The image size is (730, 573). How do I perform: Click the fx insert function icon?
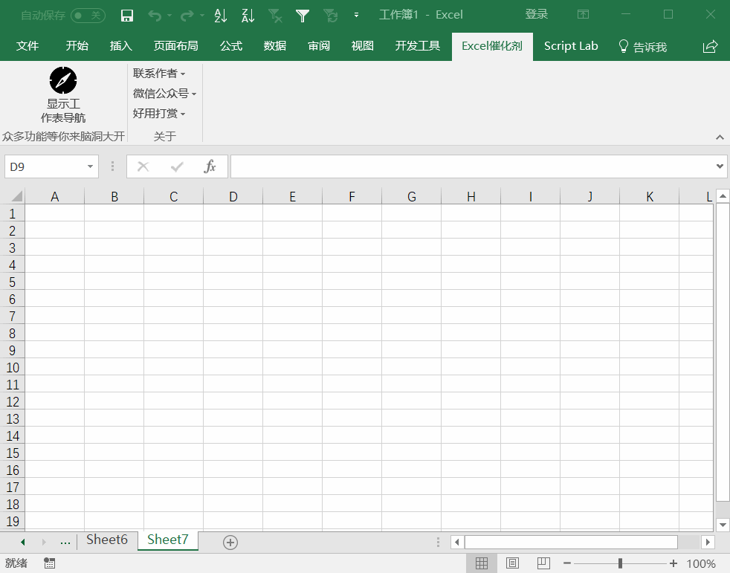(x=210, y=166)
